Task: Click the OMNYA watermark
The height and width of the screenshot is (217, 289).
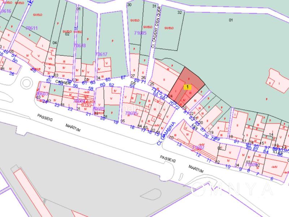Action: [x=233, y=188]
